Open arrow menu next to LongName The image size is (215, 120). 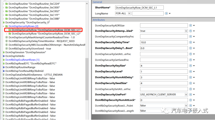click(170, 13)
